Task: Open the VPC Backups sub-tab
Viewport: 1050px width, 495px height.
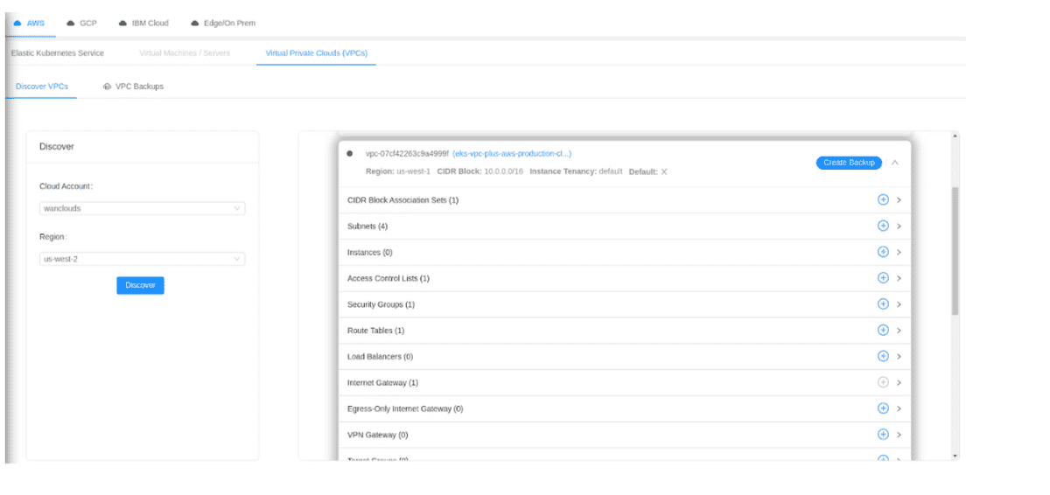Action: coord(133,87)
